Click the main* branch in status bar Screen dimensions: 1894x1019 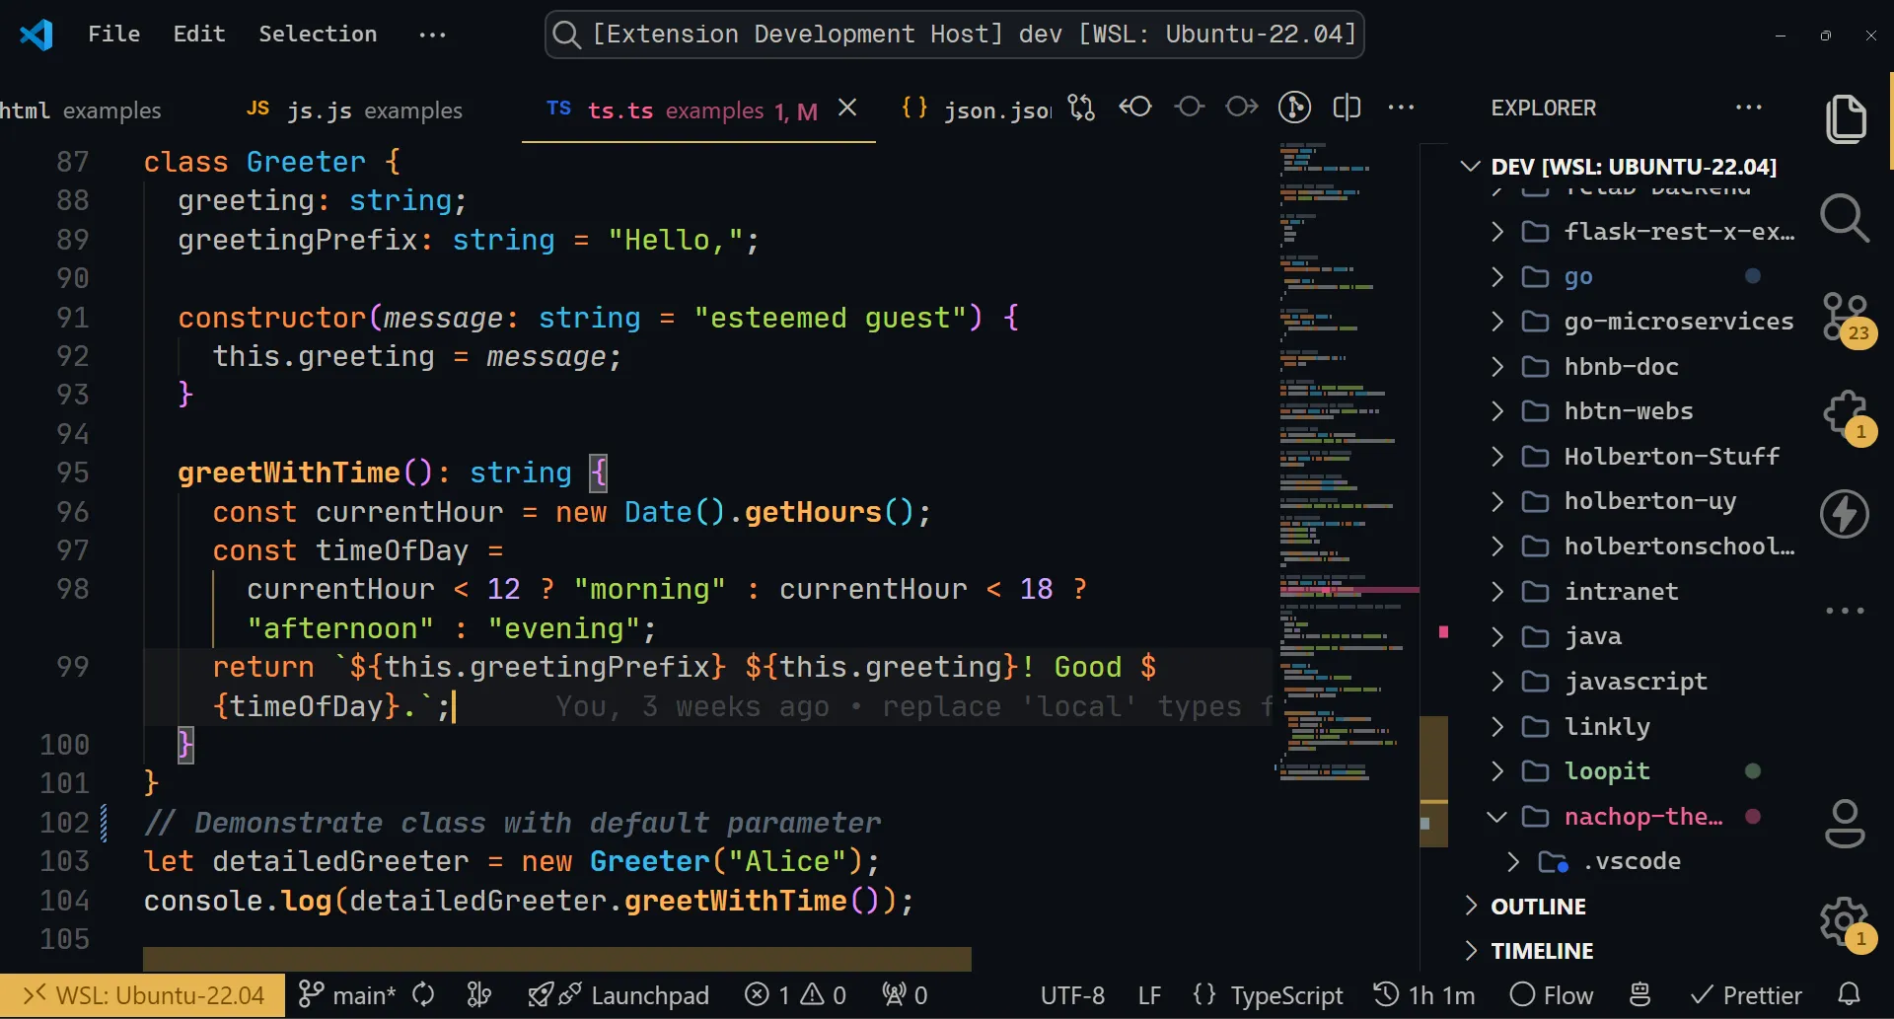(346, 995)
